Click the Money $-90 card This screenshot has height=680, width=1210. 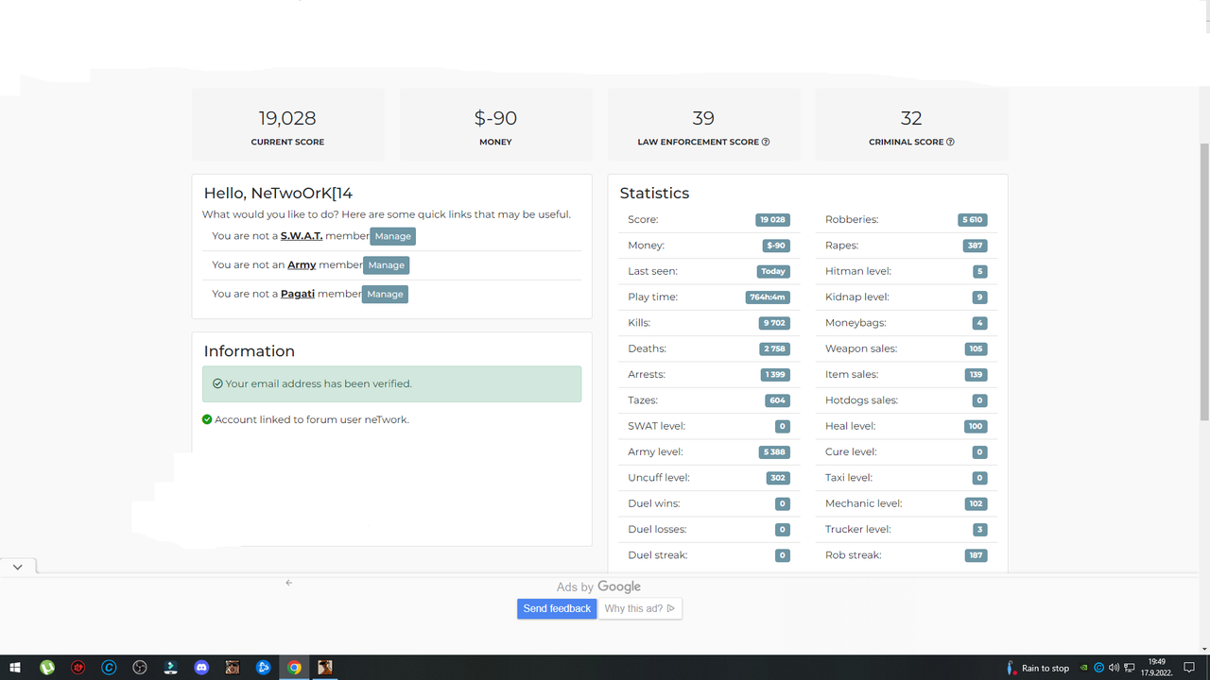click(x=495, y=125)
